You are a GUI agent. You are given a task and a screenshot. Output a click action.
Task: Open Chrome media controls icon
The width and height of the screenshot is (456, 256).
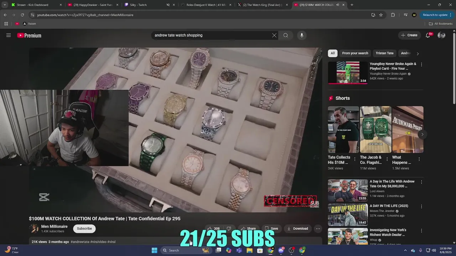[405, 15]
